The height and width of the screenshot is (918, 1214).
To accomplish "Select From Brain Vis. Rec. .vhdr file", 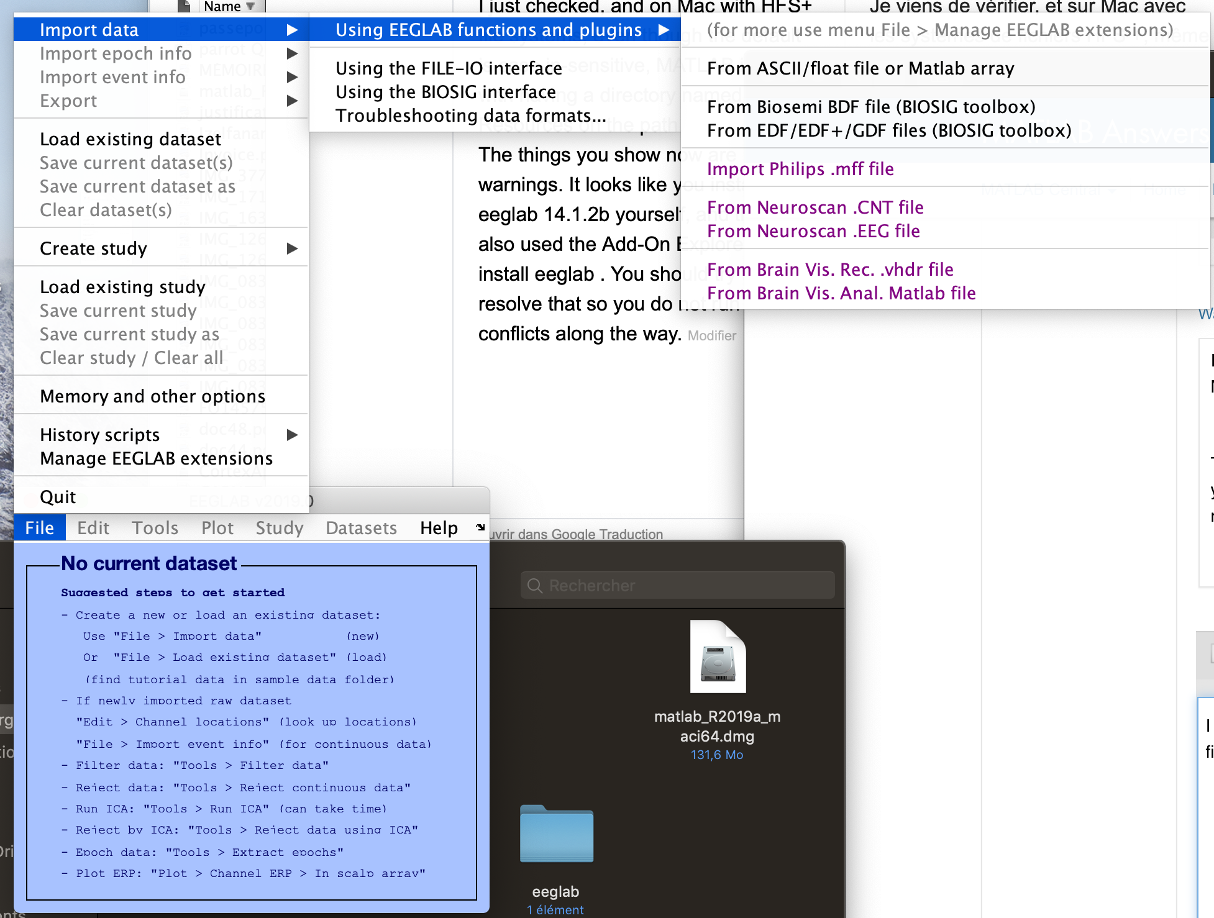I will point(830,270).
